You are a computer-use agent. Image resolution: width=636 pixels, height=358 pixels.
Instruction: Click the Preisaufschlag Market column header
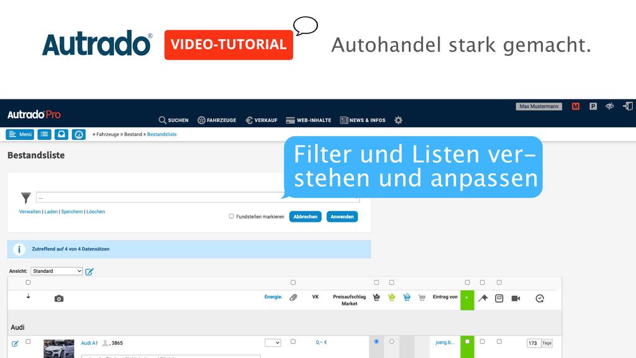(349, 300)
